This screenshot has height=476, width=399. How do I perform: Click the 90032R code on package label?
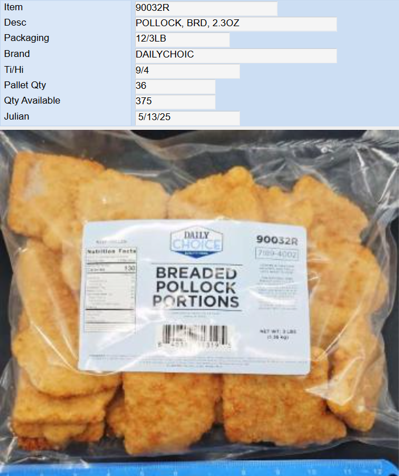pos(277,240)
